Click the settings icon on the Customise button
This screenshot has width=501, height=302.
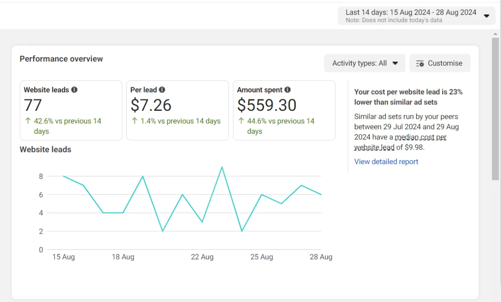pos(420,63)
